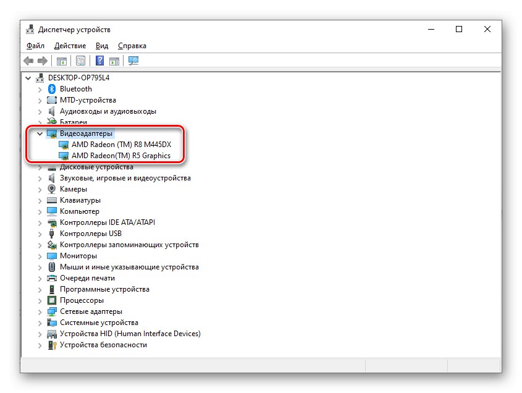Screen dimensions: 522x393
Task: Click the Устройства HID icon
Action: 52,334
